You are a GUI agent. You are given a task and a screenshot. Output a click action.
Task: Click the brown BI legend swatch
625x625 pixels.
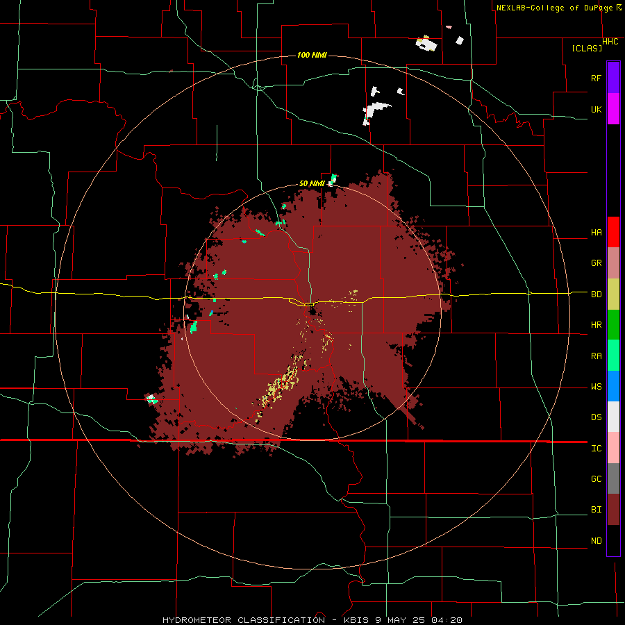[613, 510]
